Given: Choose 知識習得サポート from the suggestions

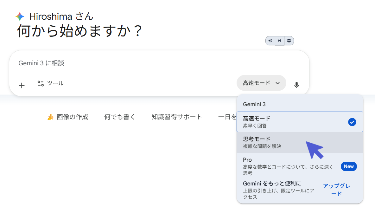Looking at the screenshot, I should click(177, 117).
